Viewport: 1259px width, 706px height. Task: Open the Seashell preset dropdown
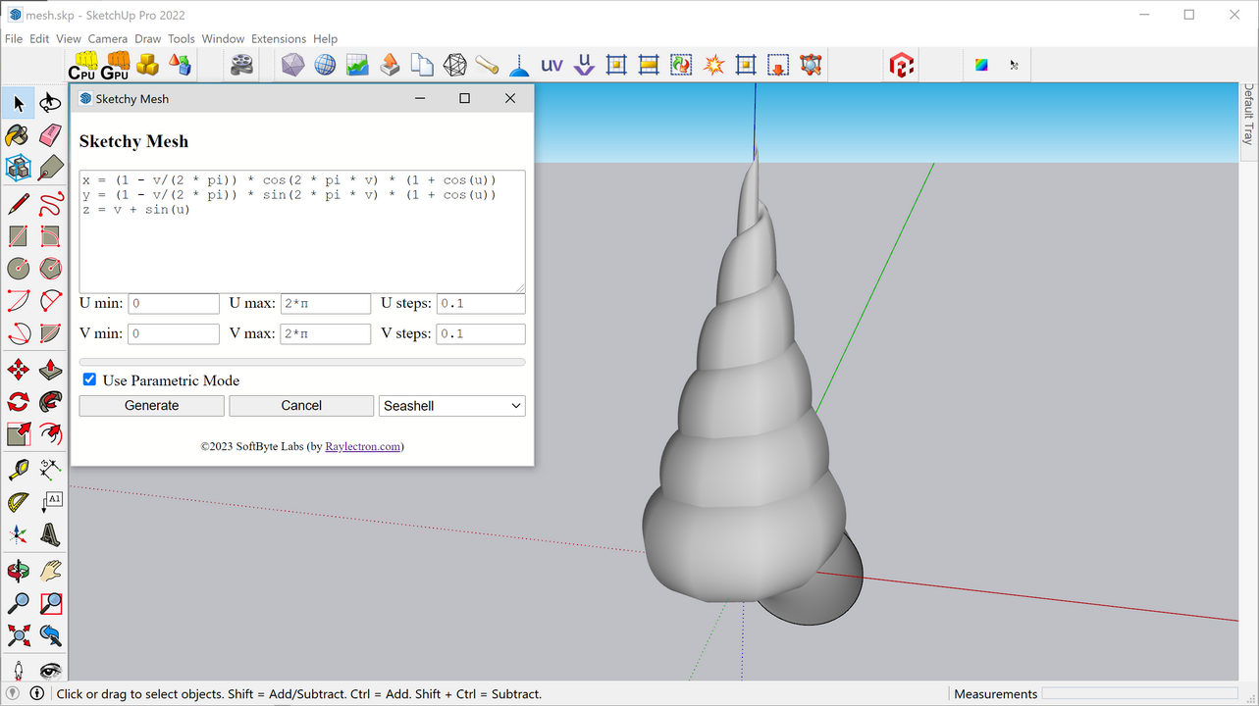coord(451,405)
